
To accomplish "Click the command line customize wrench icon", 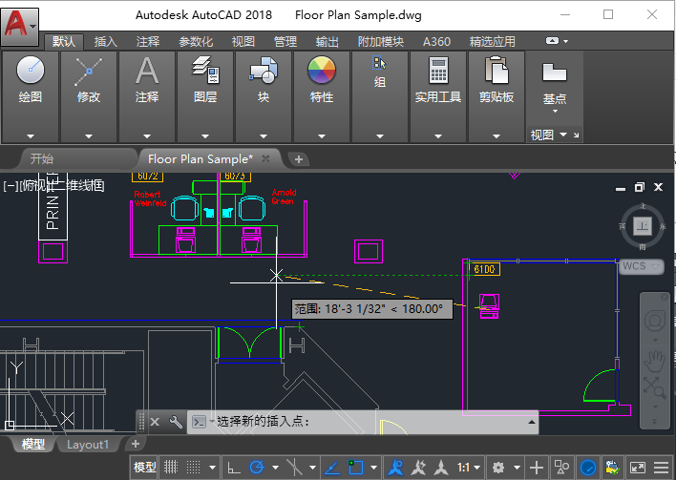I will tap(176, 422).
